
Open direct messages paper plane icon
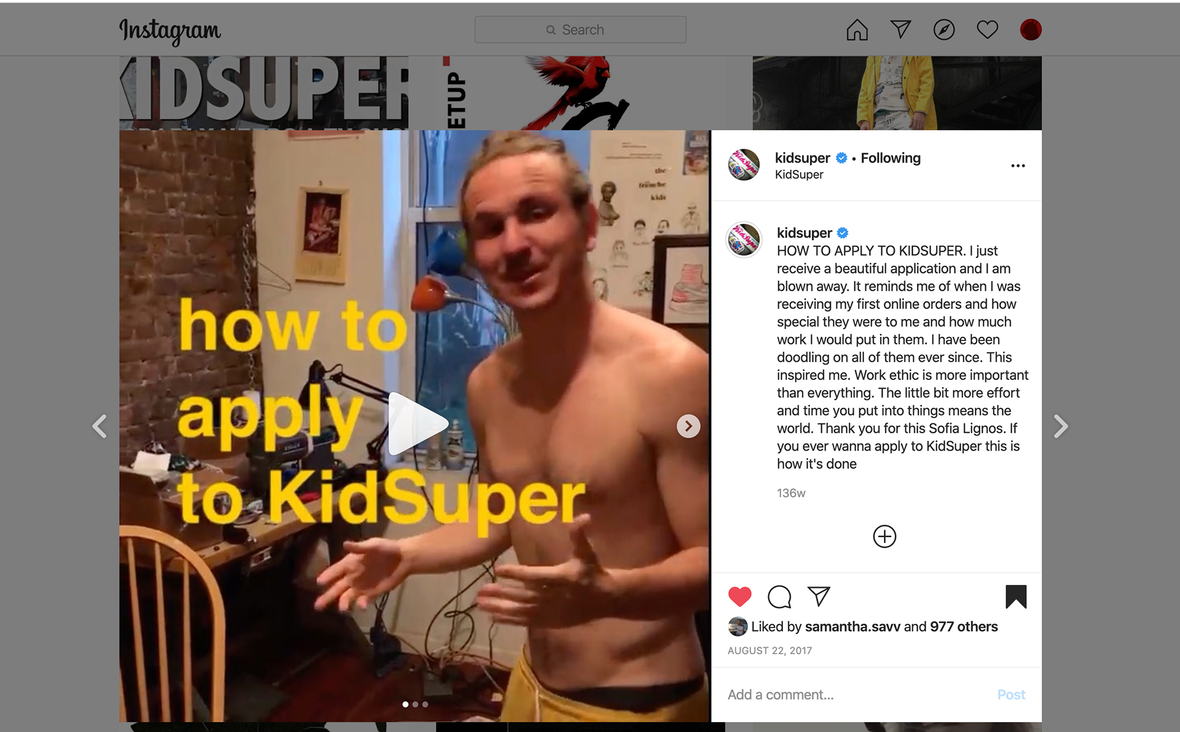900,29
